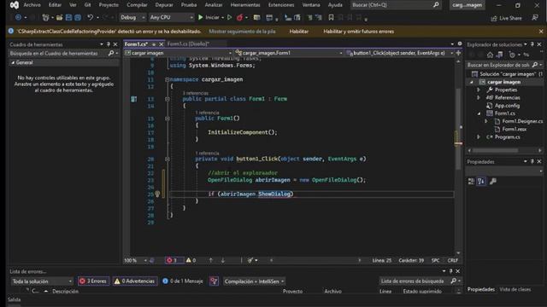Click the Solution Explorer horizontal scrollbar
The height and width of the screenshot is (307, 547).
[495, 150]
